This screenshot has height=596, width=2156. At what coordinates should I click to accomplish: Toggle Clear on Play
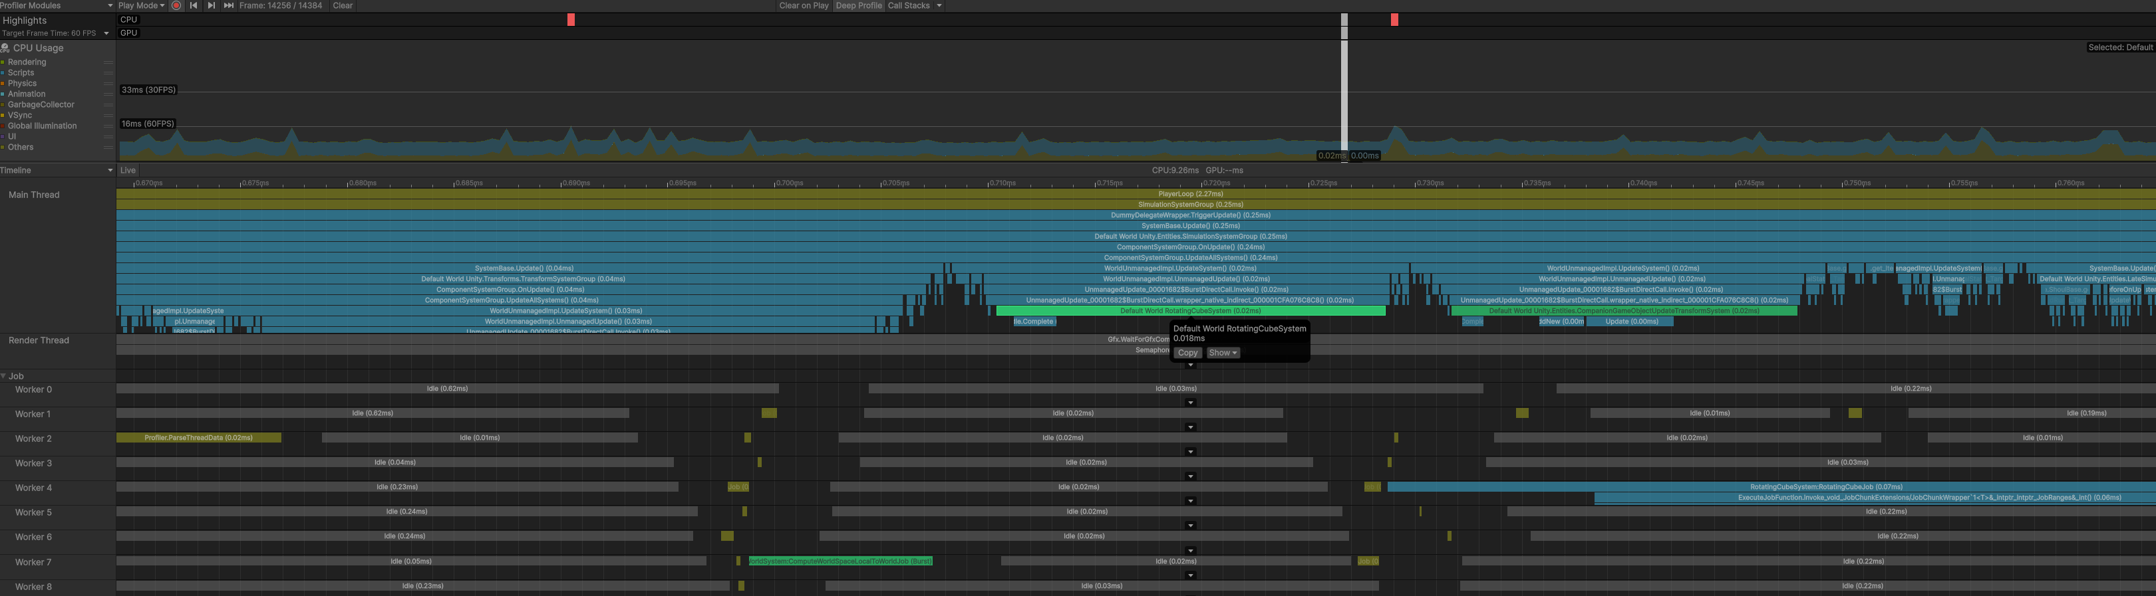click(x=804, y=5)
